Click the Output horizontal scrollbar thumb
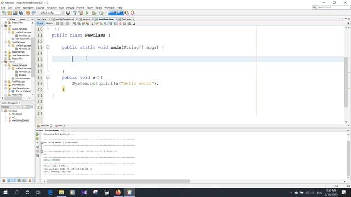Image resolution: width=351 pixels, height=197 pixels. click(118, 181)
